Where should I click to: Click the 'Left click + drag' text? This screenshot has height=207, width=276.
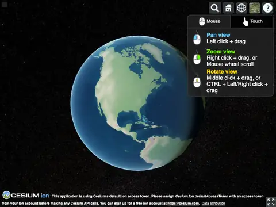pos(226,41)
